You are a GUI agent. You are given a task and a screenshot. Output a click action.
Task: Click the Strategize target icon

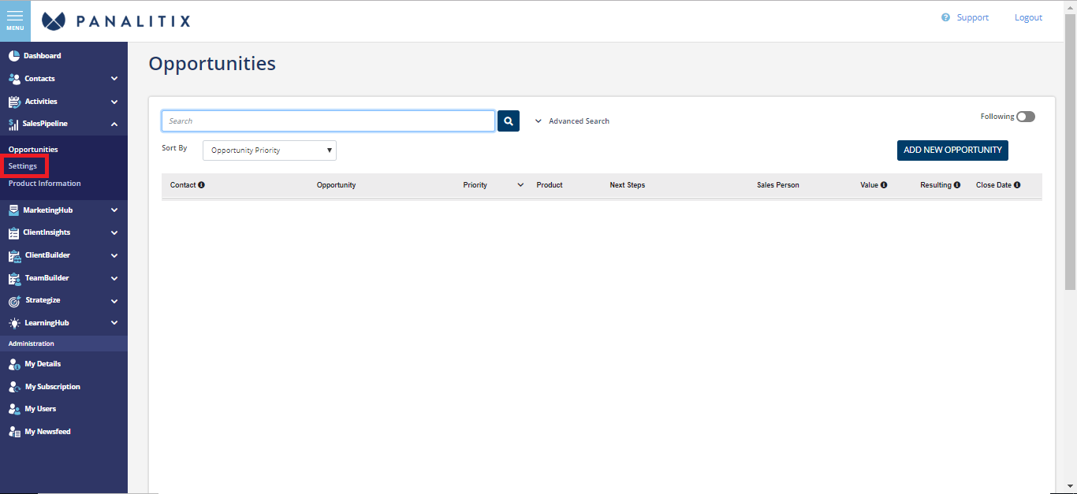[14, 301]
